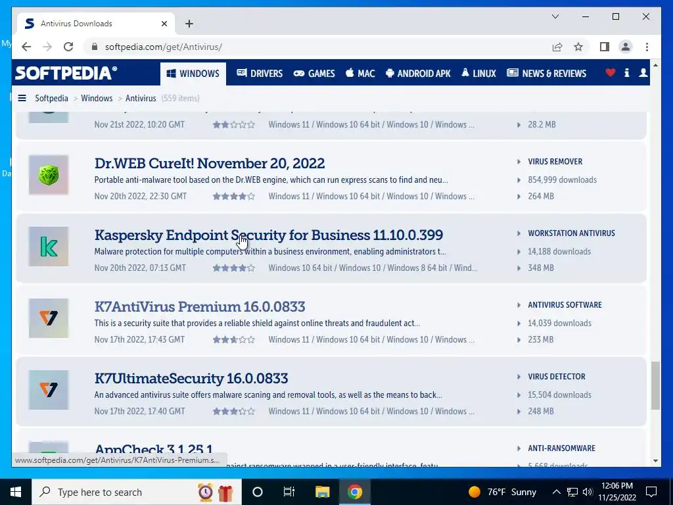Click the K7AntiVirus Premium logo thumbnail

49,318
